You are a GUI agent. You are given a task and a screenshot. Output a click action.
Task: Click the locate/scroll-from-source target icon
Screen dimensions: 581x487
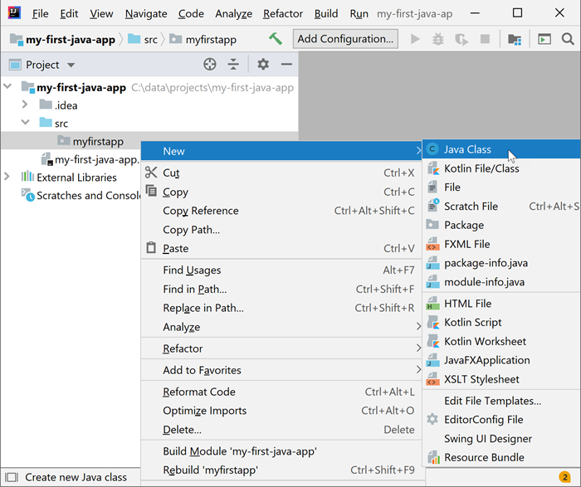click(210, 65)
